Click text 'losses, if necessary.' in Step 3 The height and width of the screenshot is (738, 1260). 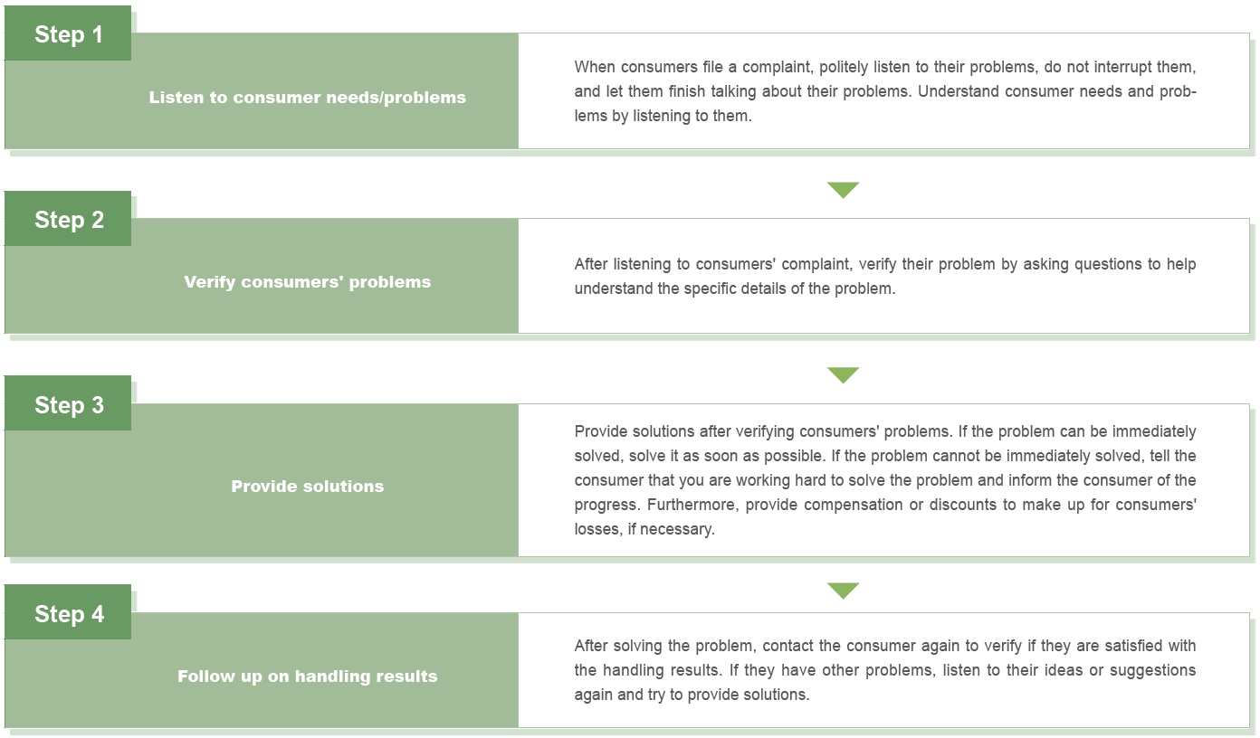coord(644,529)
